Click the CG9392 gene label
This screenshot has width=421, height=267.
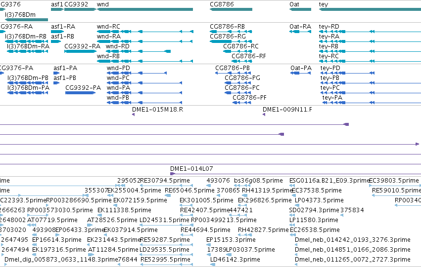click(76, 4)
